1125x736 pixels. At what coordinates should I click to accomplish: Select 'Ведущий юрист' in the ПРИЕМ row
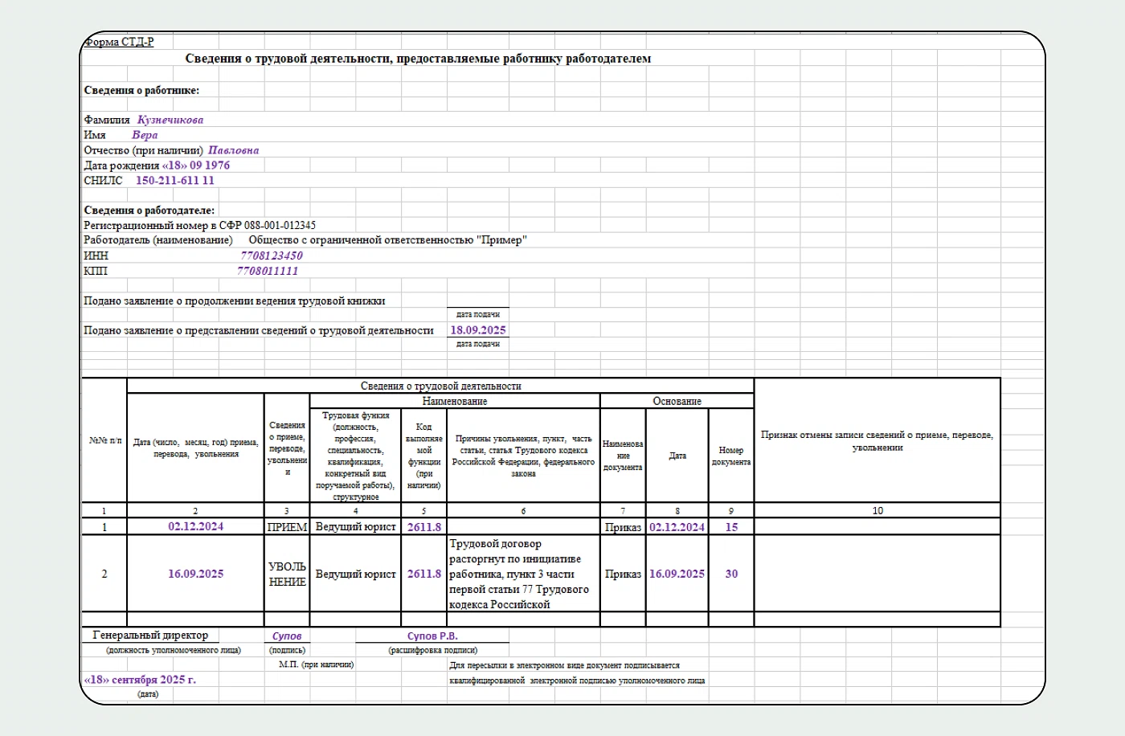pos(356,527)
